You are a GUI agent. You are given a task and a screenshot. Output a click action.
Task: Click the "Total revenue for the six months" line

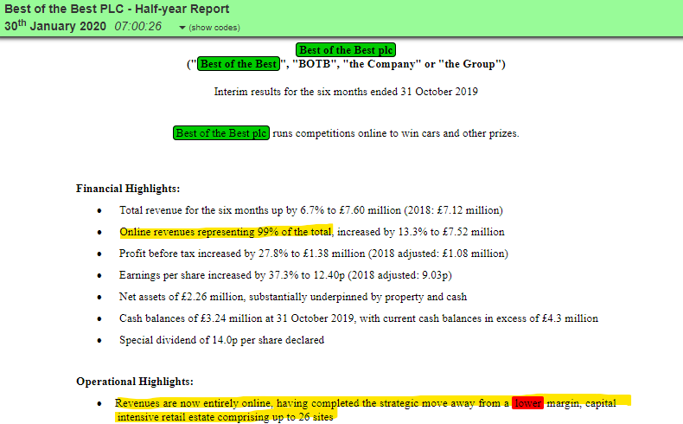point(311,210)
